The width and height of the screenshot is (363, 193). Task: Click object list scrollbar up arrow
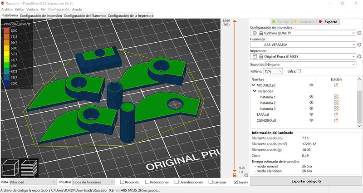[359, 79]
